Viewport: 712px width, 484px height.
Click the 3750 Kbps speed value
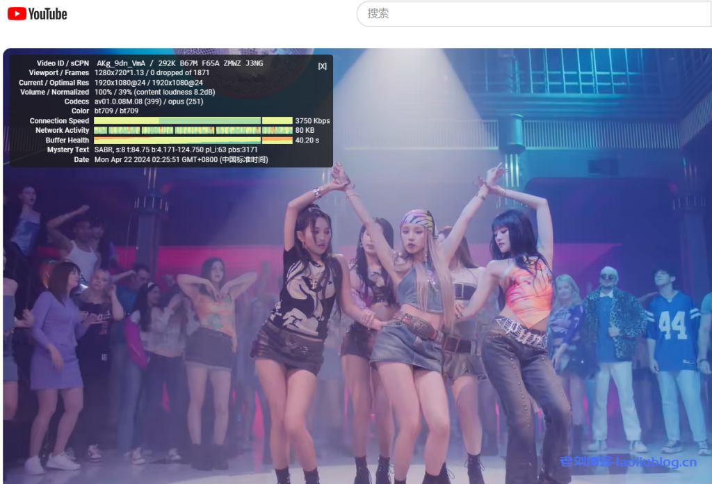click(312, 121)
